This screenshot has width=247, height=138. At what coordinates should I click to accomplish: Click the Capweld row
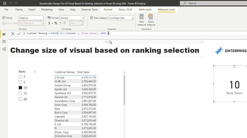click(75, 117)
